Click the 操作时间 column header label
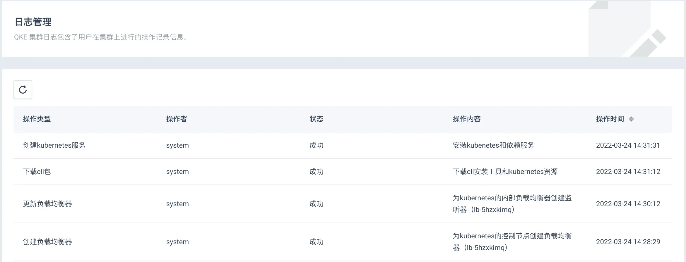The image size is (686, 262). pyautogui.click(x=610, y=119)
